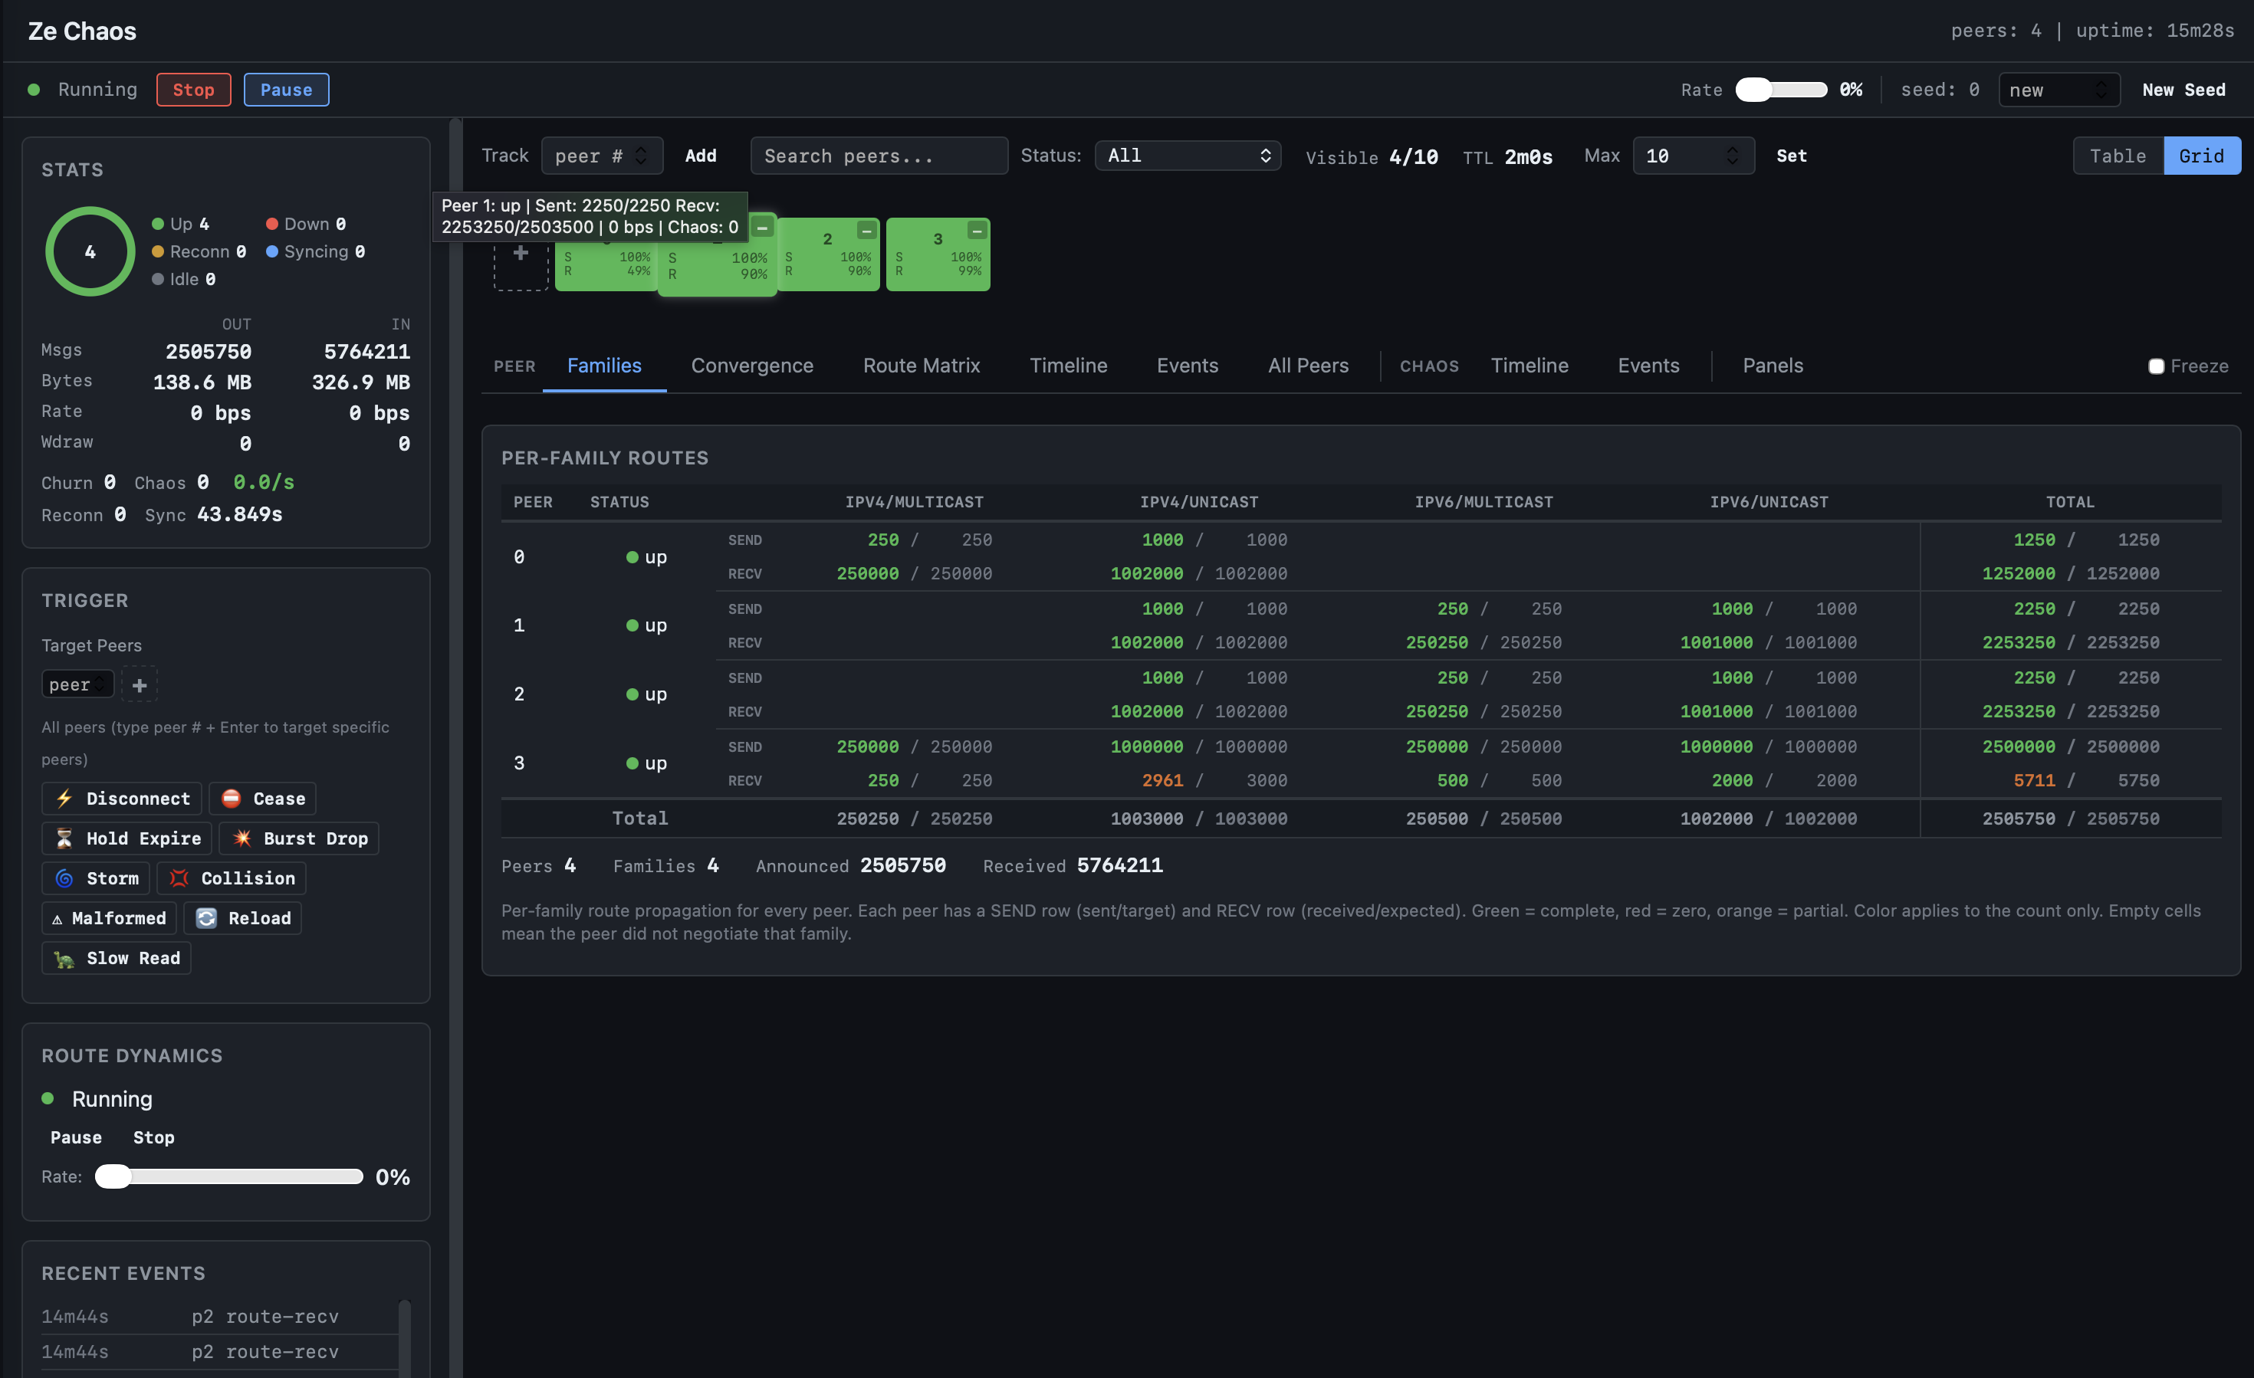Click the IPV4/UNICAST column header
2254x1378 pixels.
click(1198, 502)
